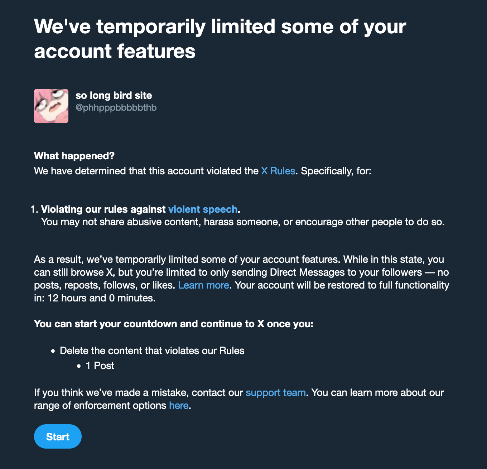Open the enforcement options 'here' link
Image resolution: width=487 pixels, height=469 pixels.
(179, 405)
